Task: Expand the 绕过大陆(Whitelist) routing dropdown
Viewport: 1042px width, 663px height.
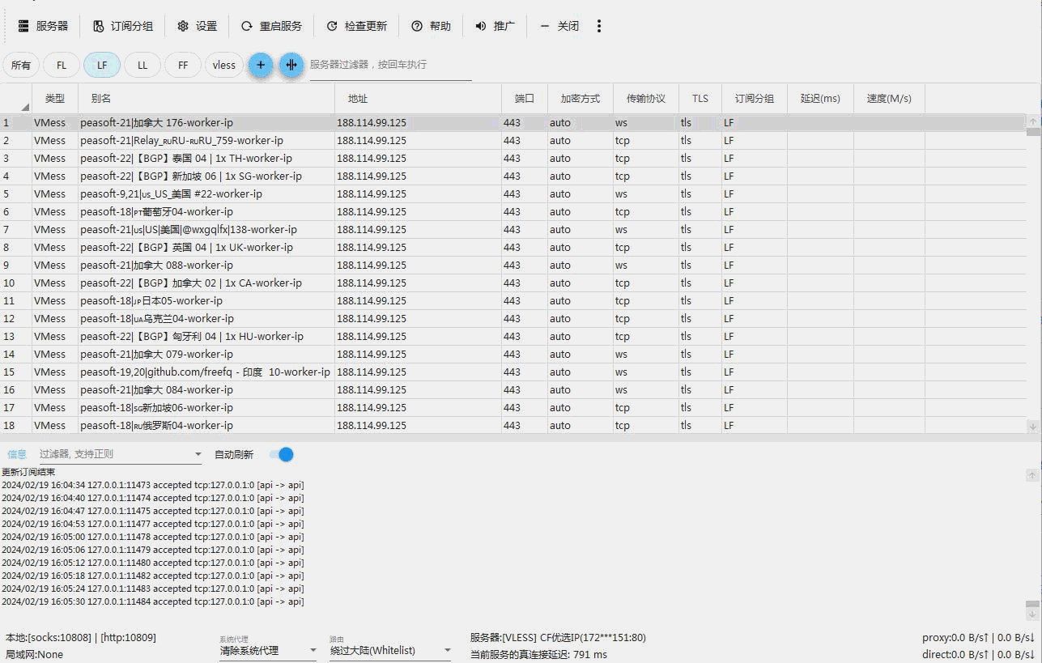Action: 447,650
